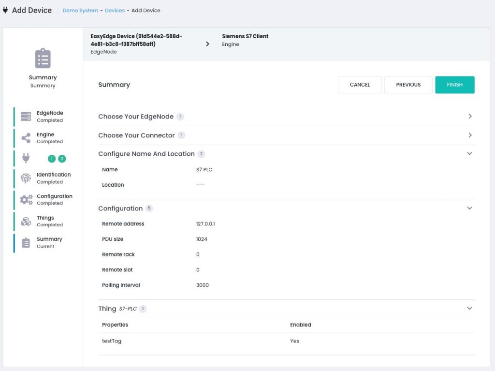Viewport: 495px width, 371px height.
Task: Click the CANCEL button
Action: pos(360,85)
